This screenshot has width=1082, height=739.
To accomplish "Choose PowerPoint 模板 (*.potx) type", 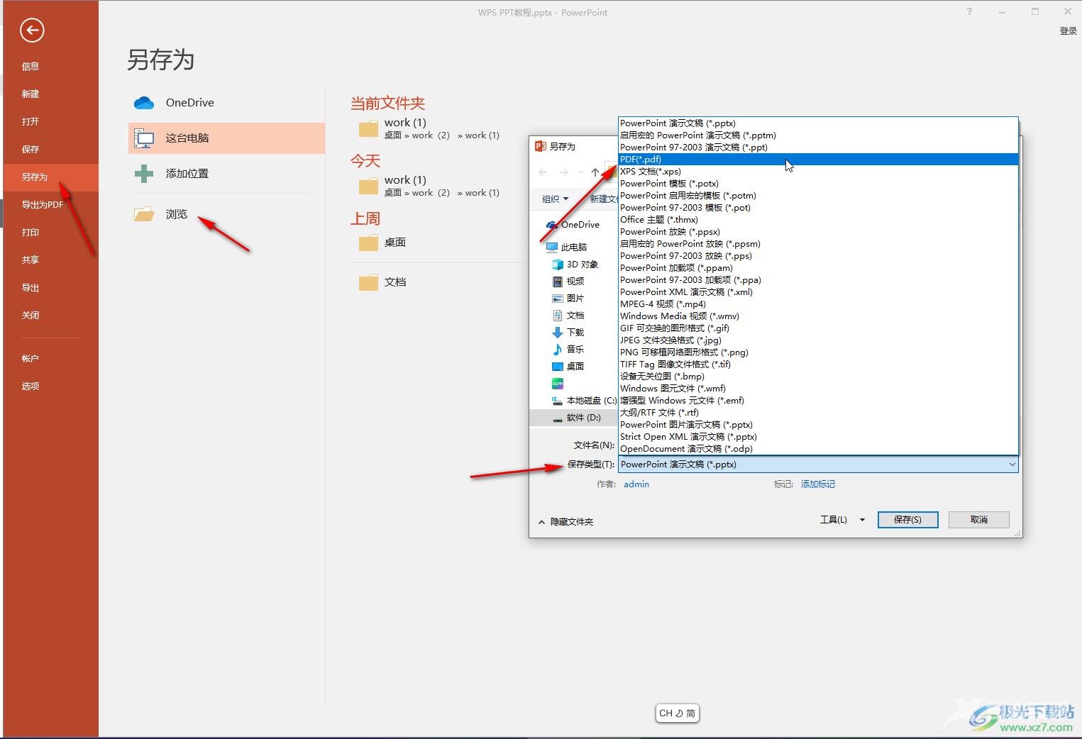I will pos(819,184).
